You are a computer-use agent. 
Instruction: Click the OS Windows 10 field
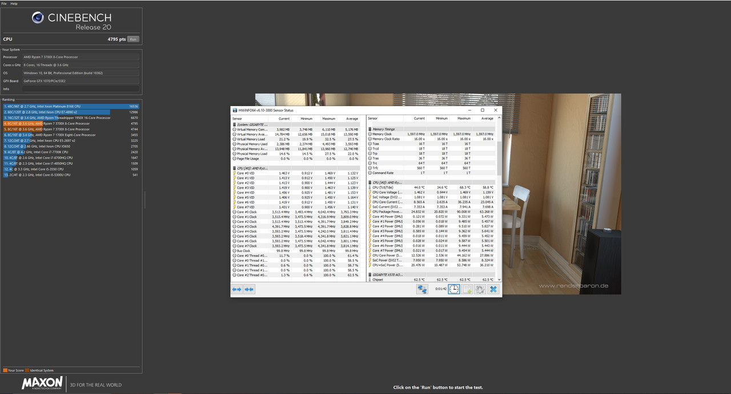coord(81,73)
